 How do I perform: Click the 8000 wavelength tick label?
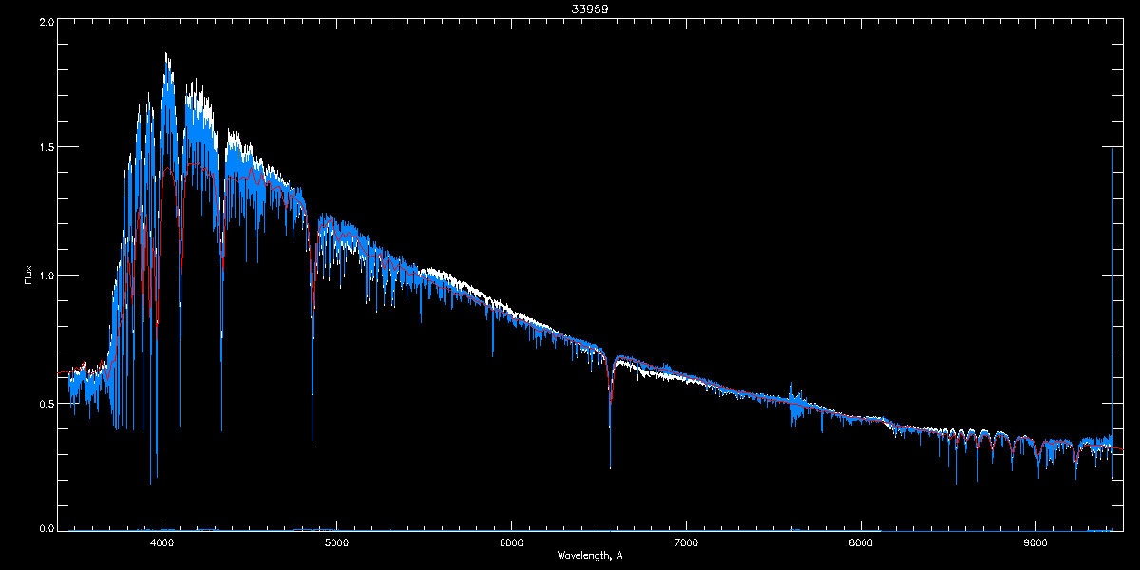point(861,543)
